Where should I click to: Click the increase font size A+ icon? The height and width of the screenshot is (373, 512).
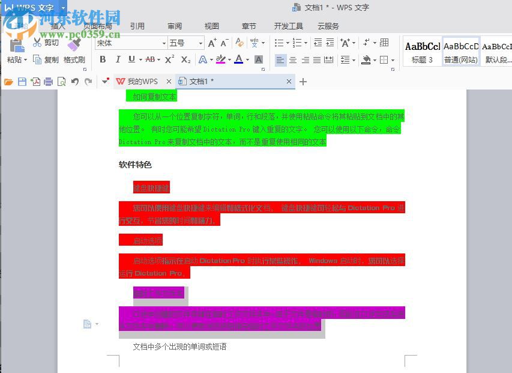[212, 43]
